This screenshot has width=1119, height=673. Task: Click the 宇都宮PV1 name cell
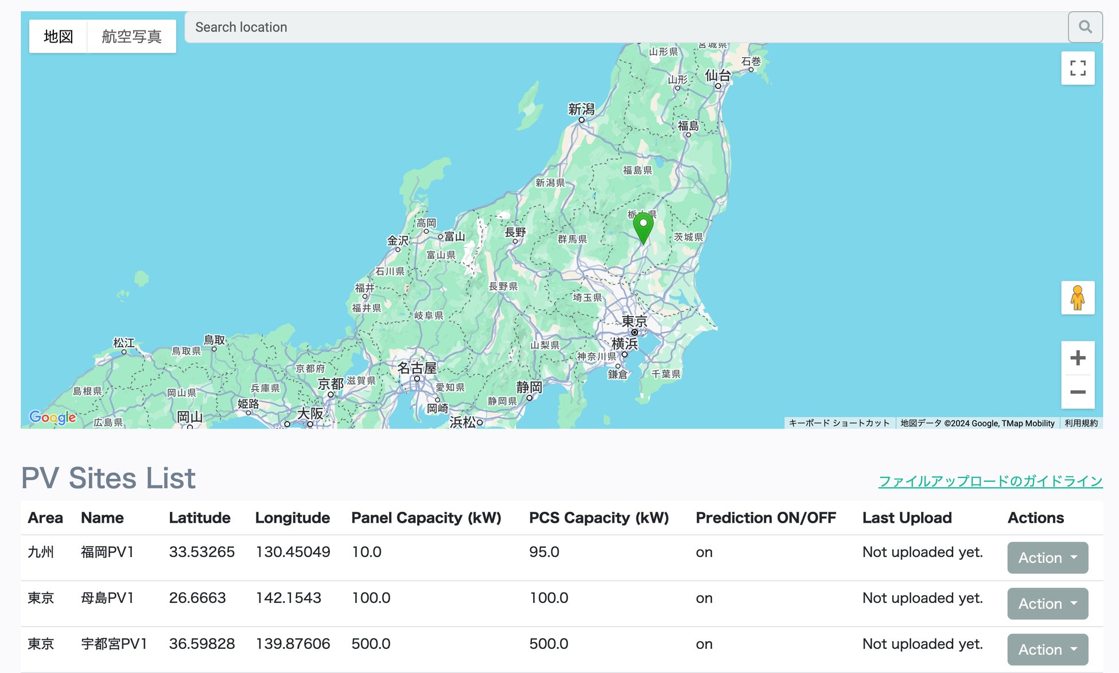114,644
